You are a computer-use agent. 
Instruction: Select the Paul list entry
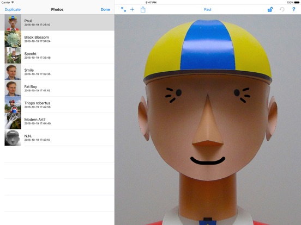(x=57, y=22)
